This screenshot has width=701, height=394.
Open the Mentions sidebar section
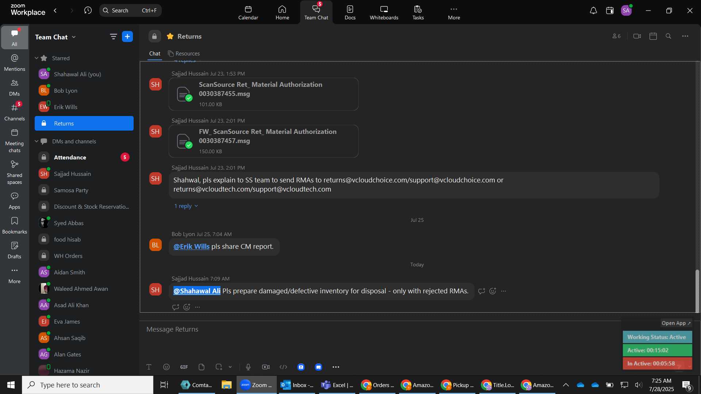(x=15, y=63)
